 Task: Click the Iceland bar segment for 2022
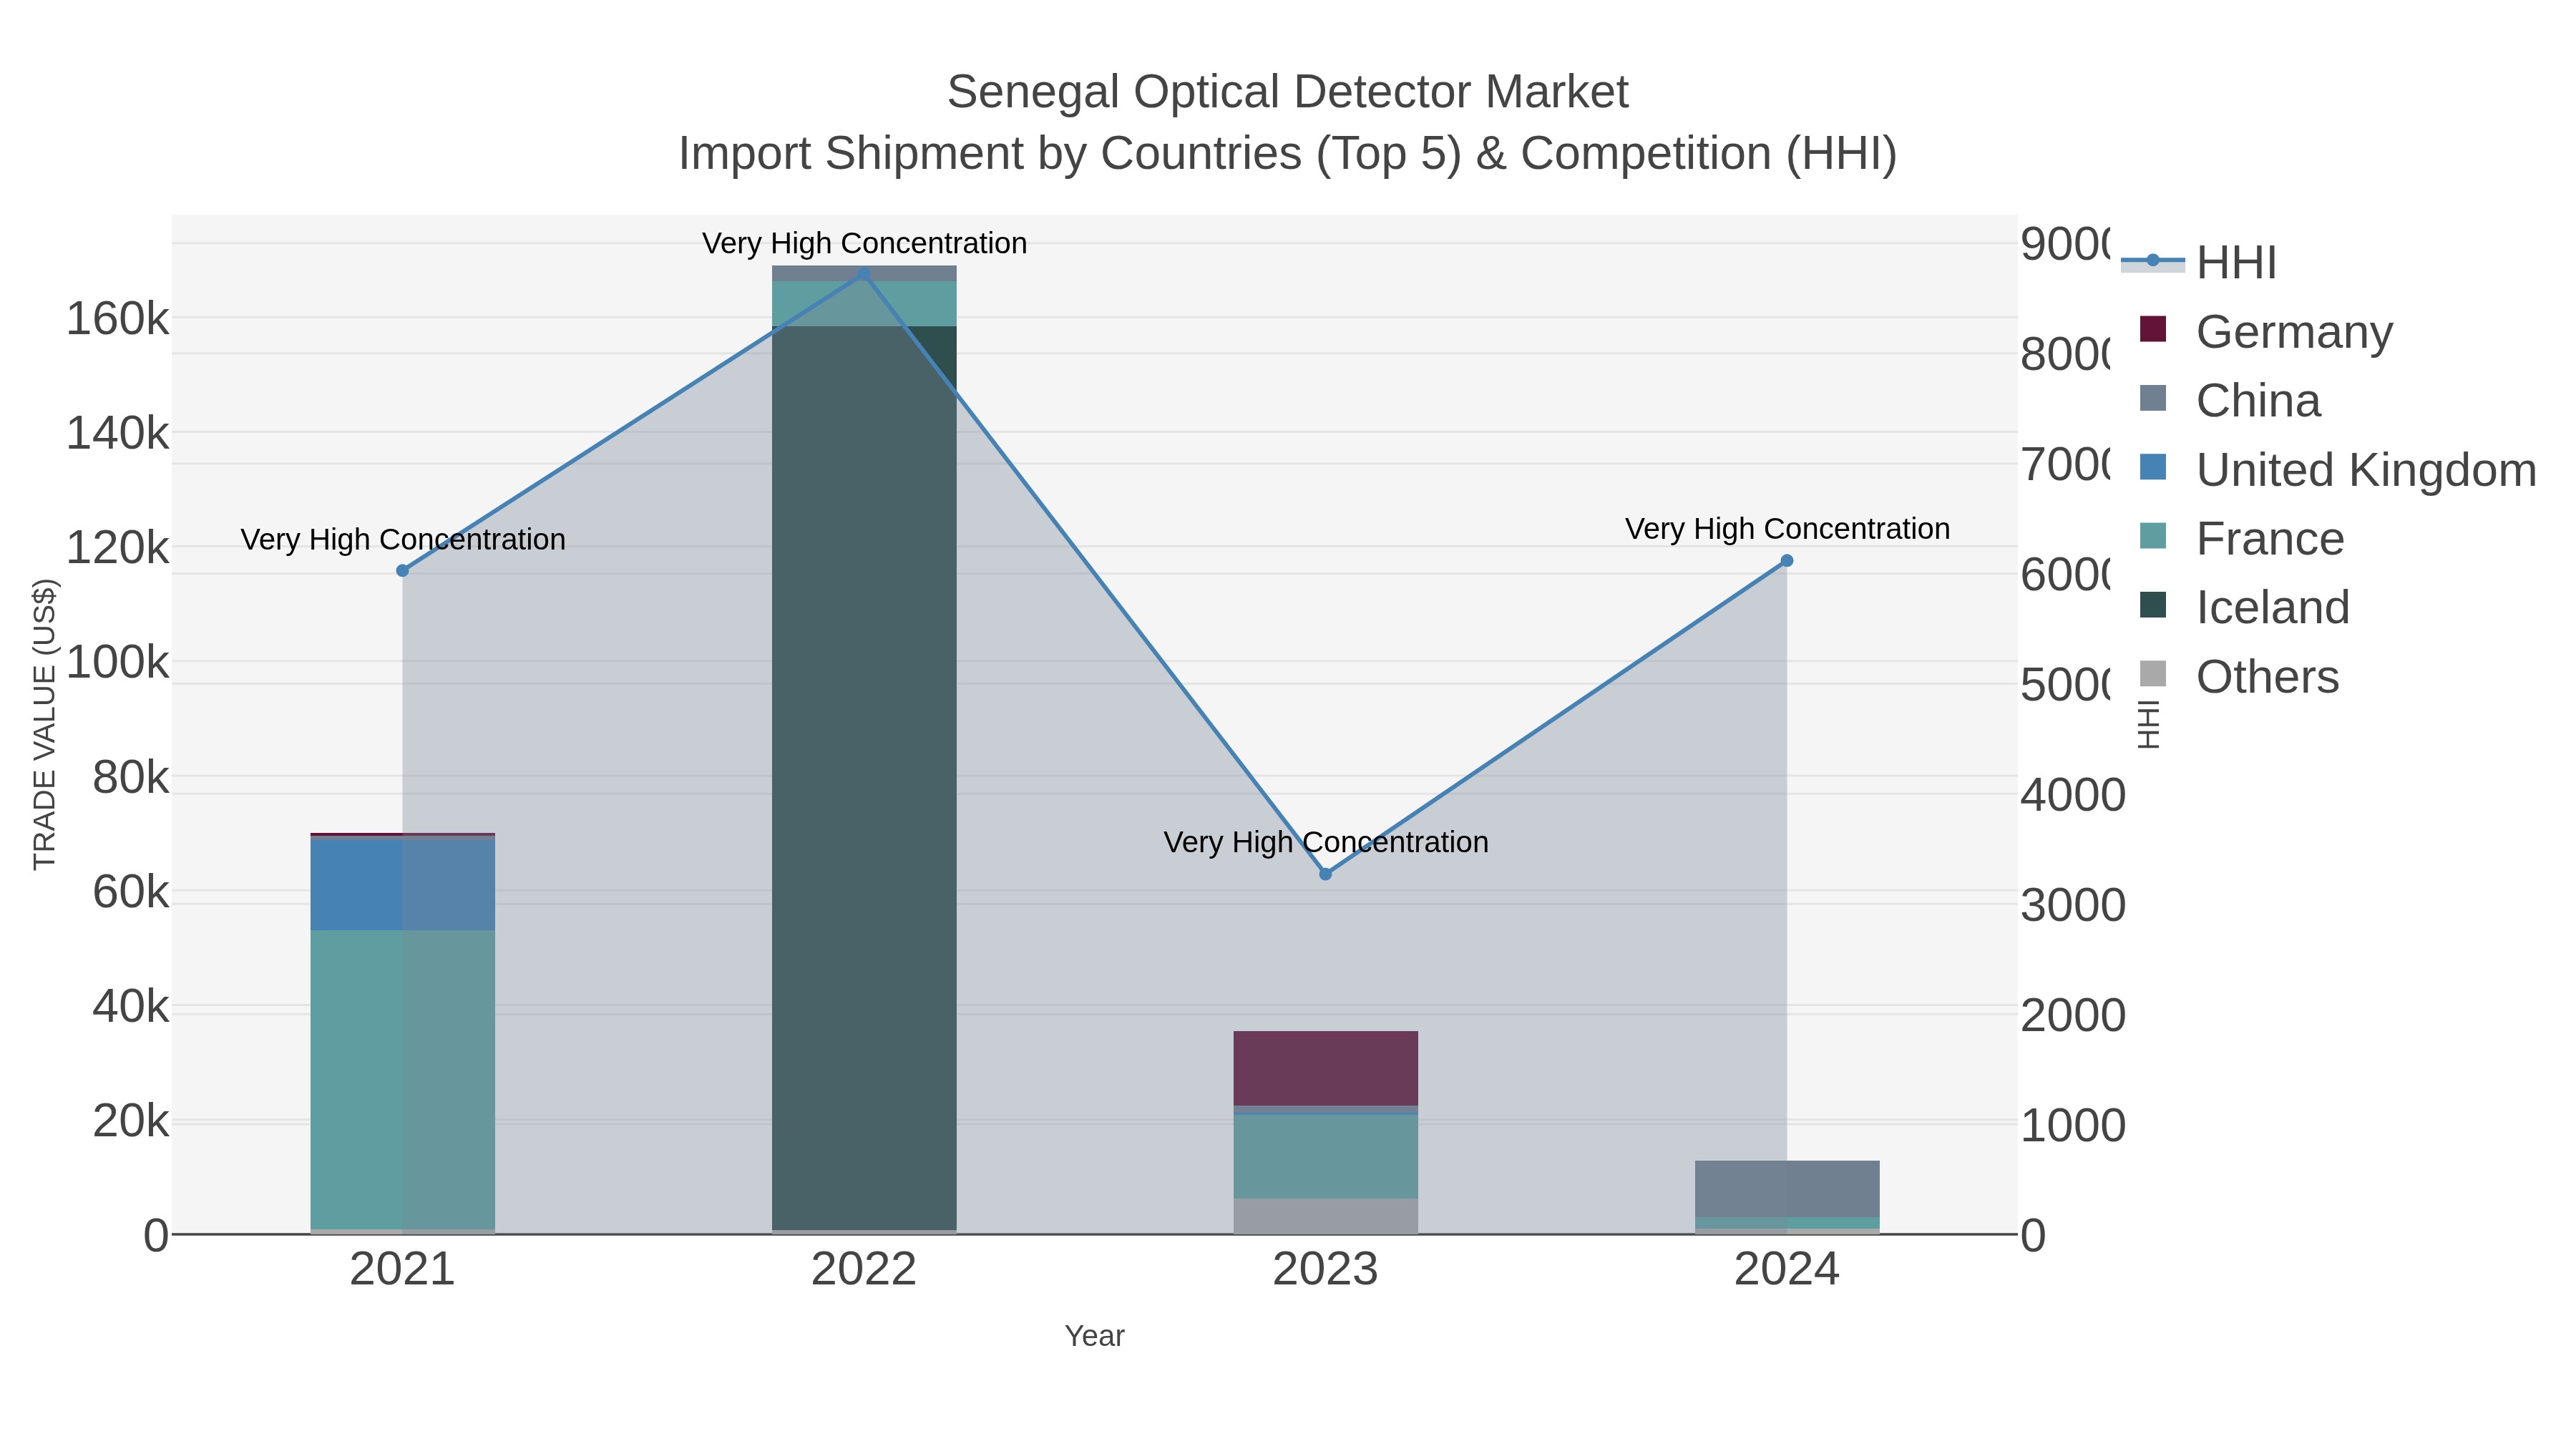click(864, 778)
